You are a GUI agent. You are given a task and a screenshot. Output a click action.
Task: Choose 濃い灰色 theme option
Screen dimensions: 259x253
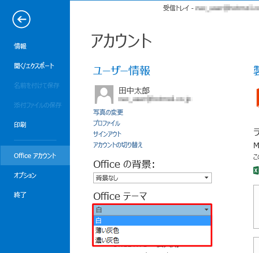(152, 240)
